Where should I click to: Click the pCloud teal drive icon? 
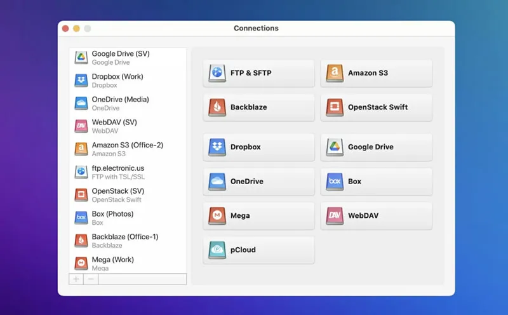218,250
